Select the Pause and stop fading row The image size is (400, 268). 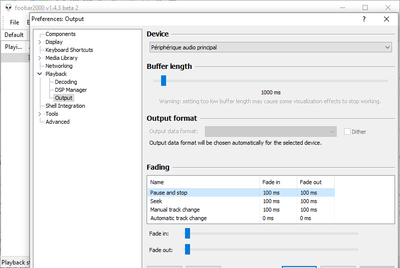[x=241, y=193]
